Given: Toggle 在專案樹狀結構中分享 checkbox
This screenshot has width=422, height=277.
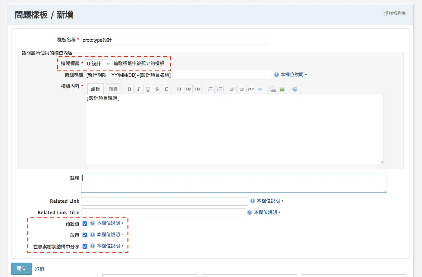Looking at the screenshot, I should point(85,246).
